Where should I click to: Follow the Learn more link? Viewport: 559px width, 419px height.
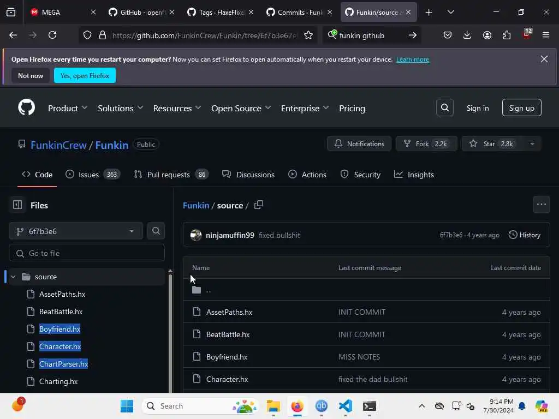413,59
